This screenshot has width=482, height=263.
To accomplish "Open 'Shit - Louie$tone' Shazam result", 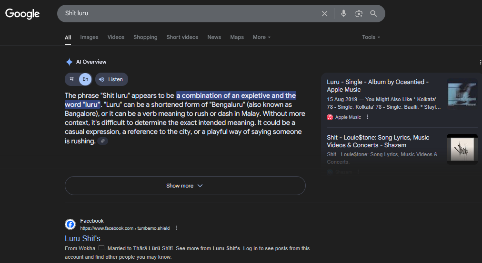I will click(x=378, y=141).
